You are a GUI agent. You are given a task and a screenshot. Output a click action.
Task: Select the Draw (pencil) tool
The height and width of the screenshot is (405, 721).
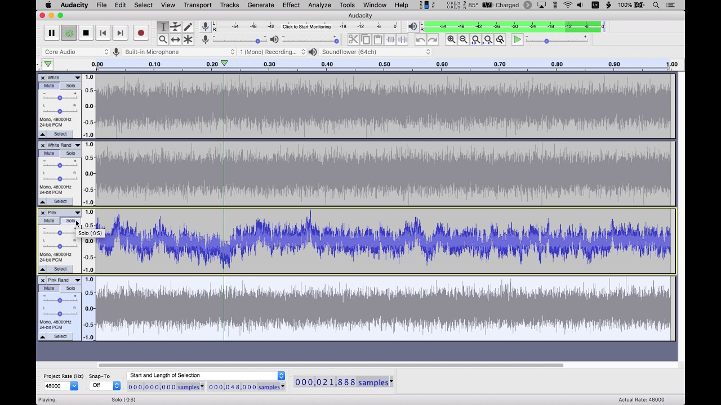coord(188,27)
